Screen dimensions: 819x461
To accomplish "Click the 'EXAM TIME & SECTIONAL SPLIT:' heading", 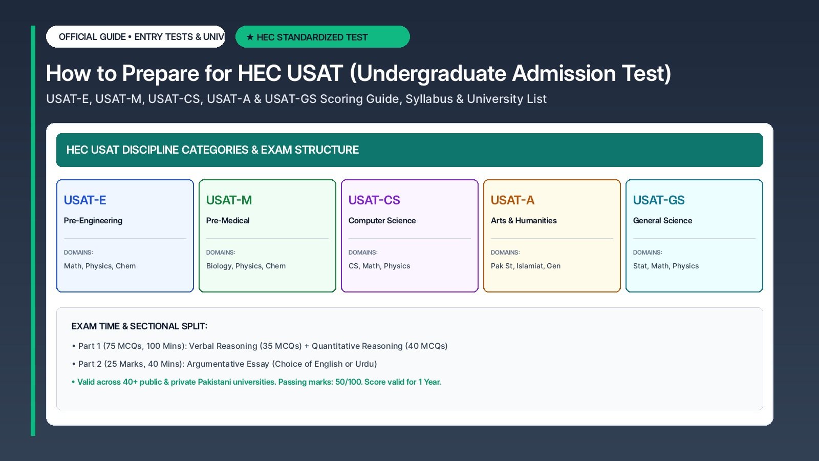I will click(139, 326).
